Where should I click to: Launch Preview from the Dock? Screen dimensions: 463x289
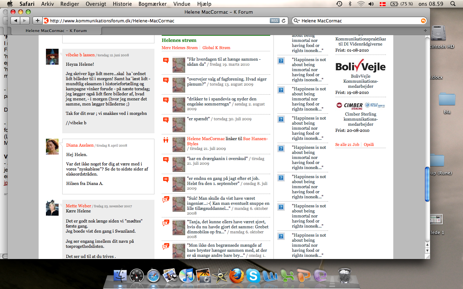pyautogui.click(x=170, y=276)
